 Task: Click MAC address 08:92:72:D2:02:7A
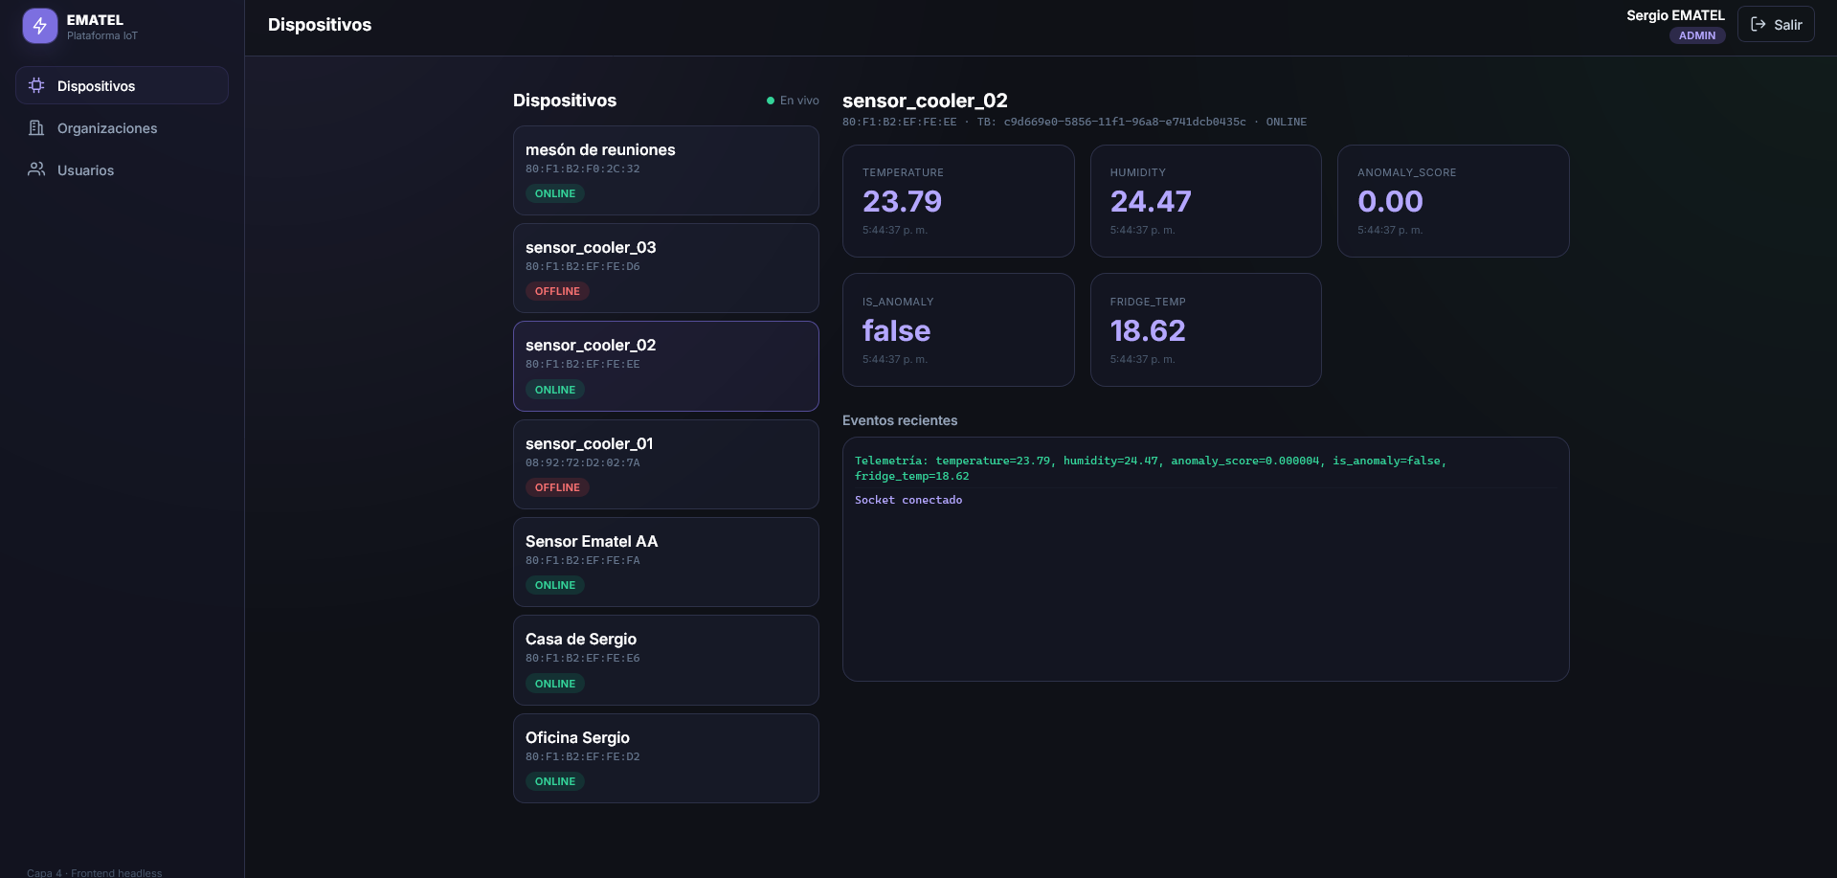583,462
